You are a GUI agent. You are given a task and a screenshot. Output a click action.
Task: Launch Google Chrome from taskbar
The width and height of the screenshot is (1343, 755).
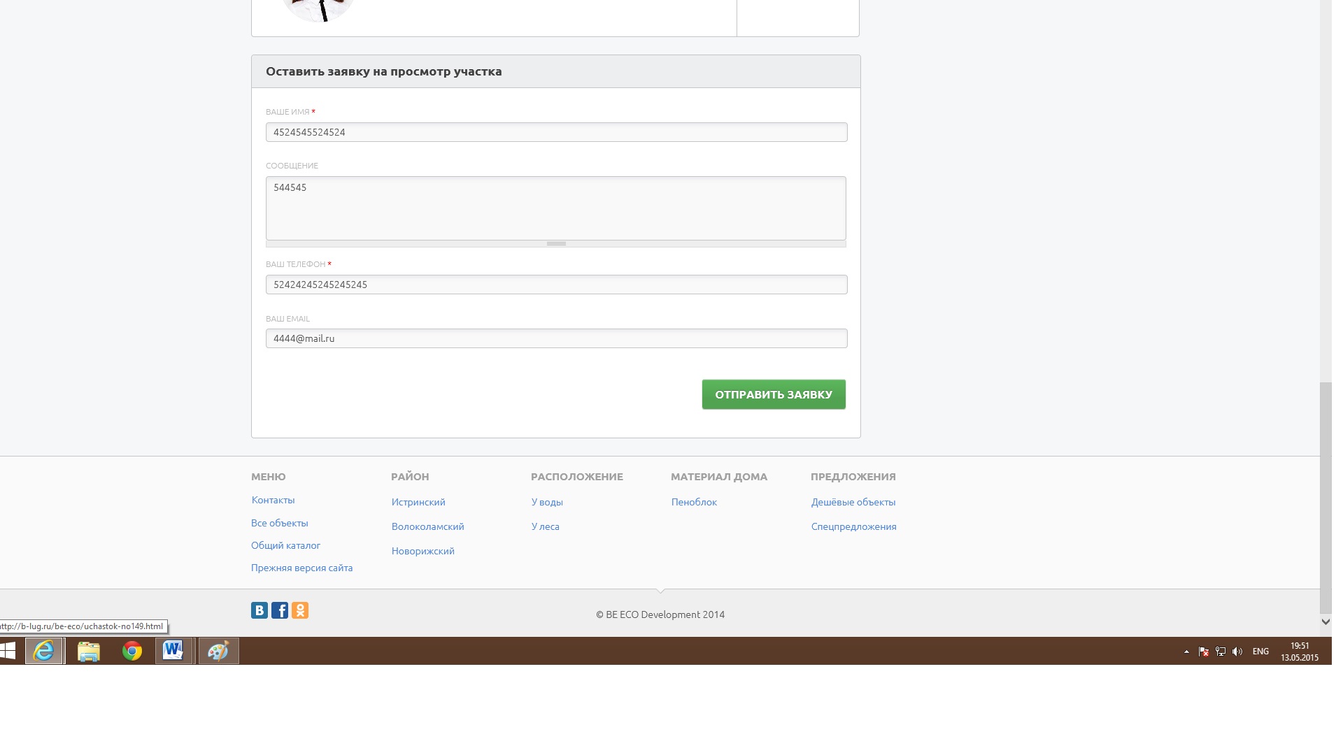(x=132, y=651)
